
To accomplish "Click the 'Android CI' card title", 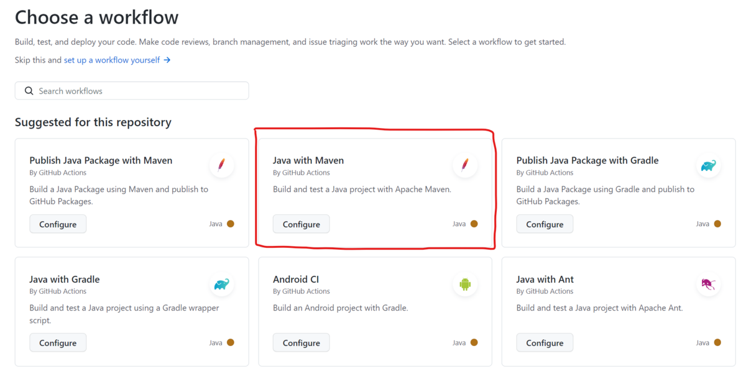I will (296, 280).
